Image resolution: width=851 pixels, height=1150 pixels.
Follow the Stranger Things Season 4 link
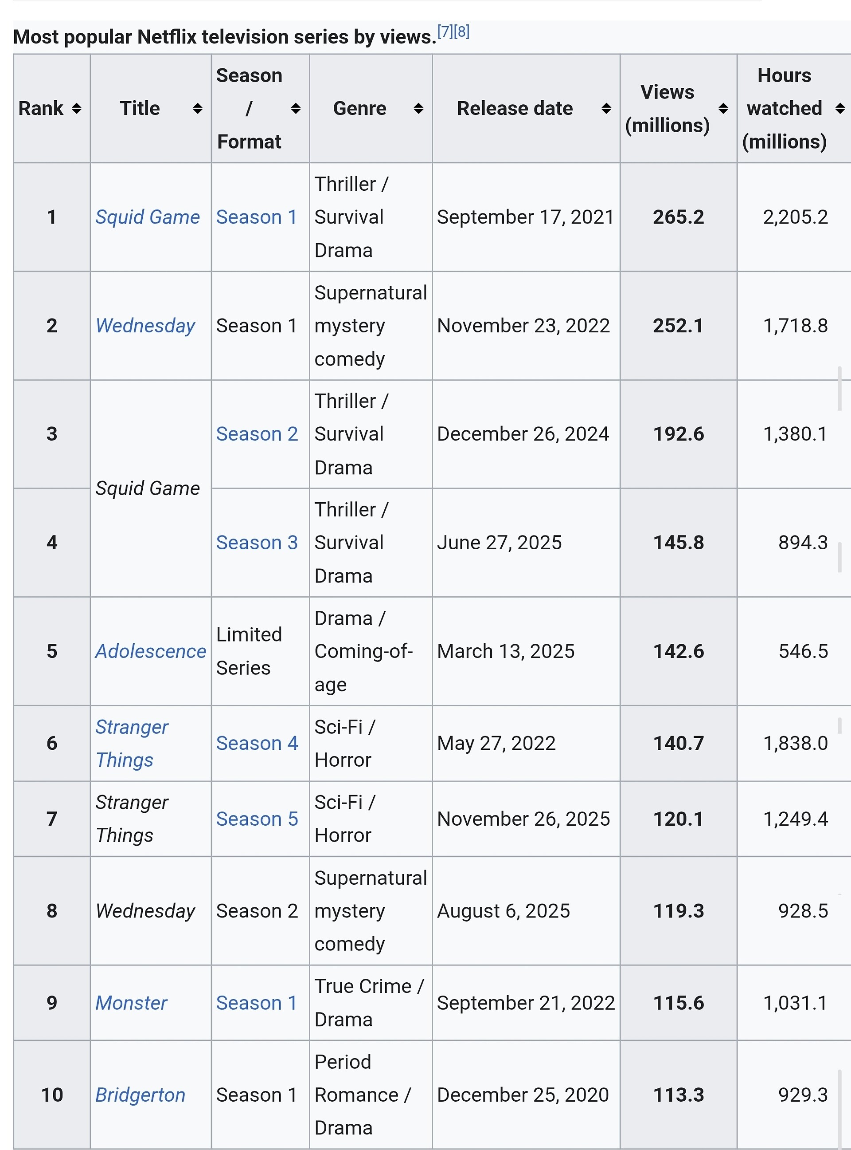257,743
